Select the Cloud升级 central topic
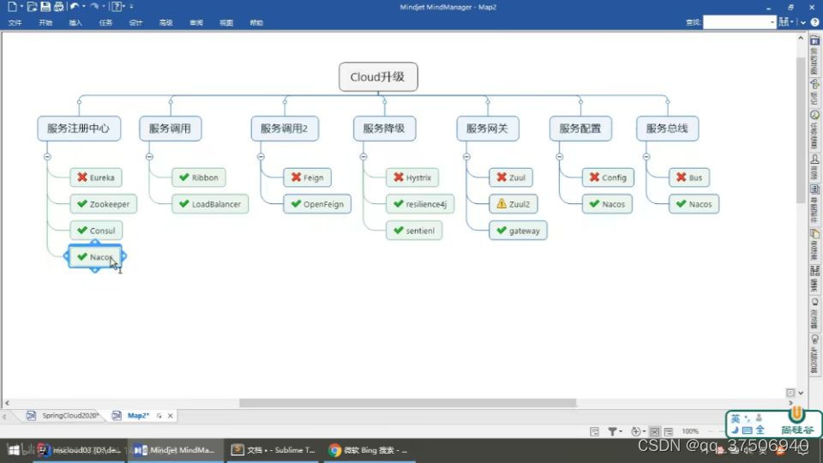Viewport: 823px width, 463px height. 378,76
